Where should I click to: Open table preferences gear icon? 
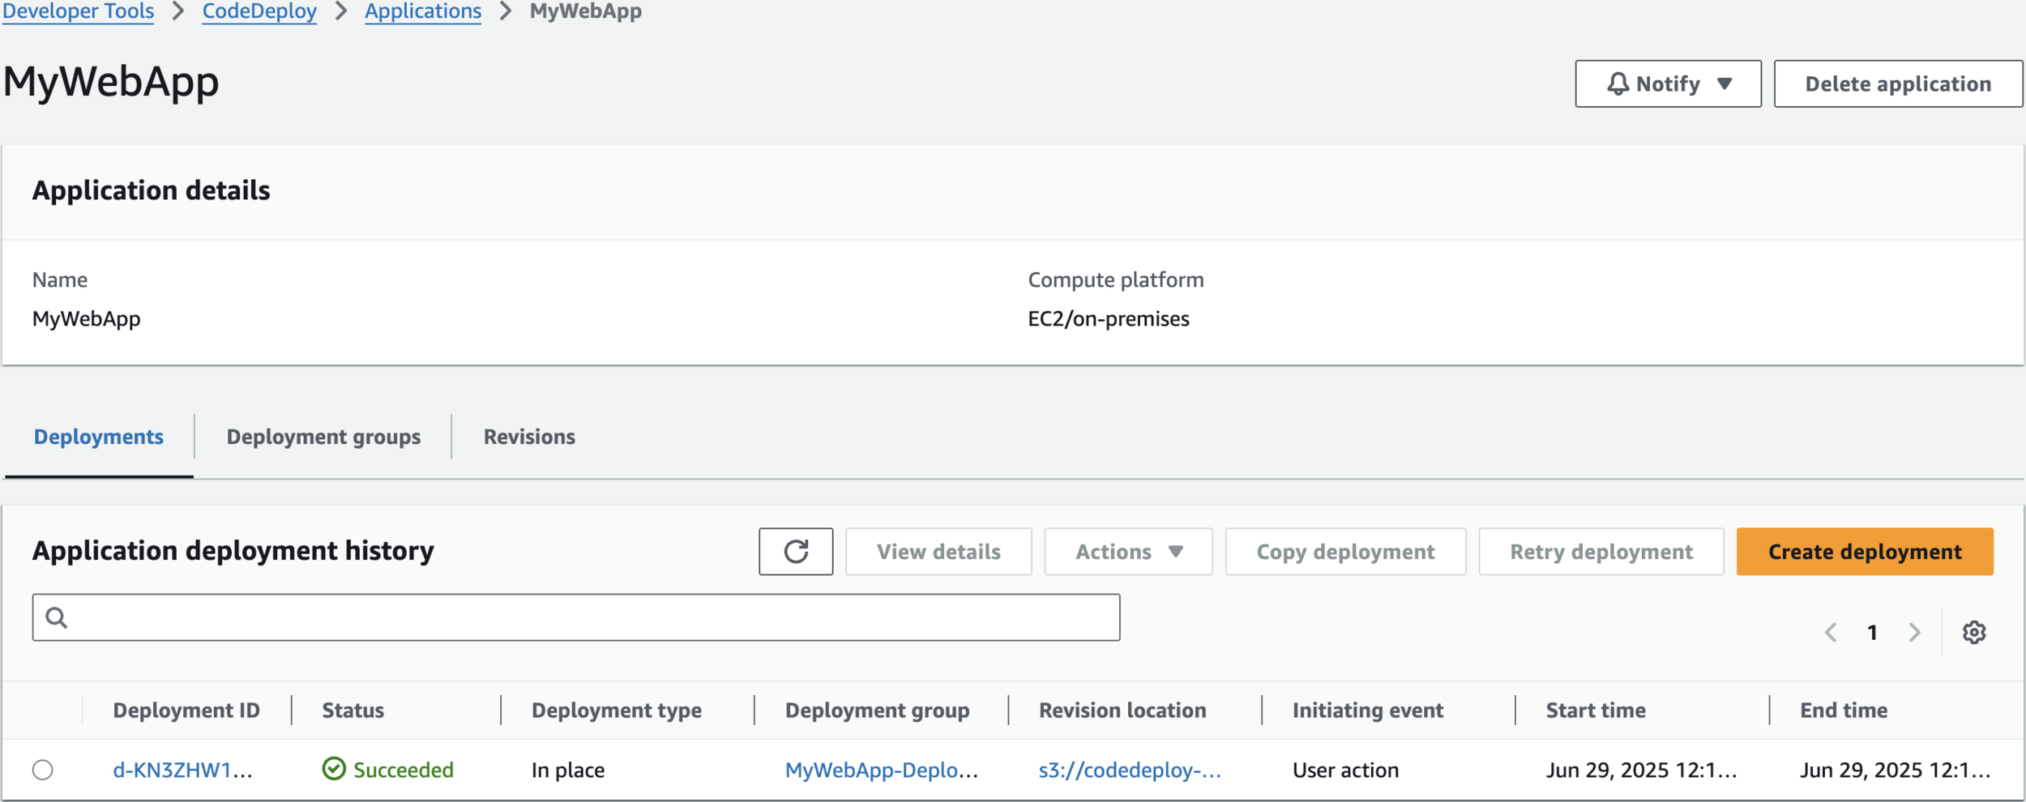coord(1973,632)
